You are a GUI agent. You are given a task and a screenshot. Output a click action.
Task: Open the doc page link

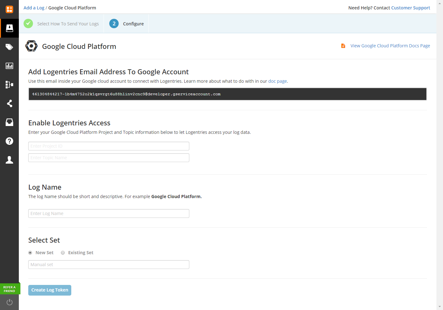pos(278,81)
